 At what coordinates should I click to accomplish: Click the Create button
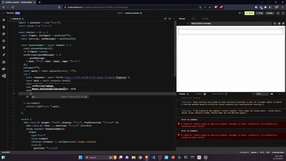click(x=269, y=13)
